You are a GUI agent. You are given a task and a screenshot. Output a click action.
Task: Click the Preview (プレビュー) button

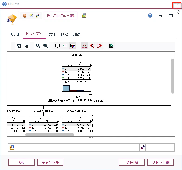tap(60, 15)
